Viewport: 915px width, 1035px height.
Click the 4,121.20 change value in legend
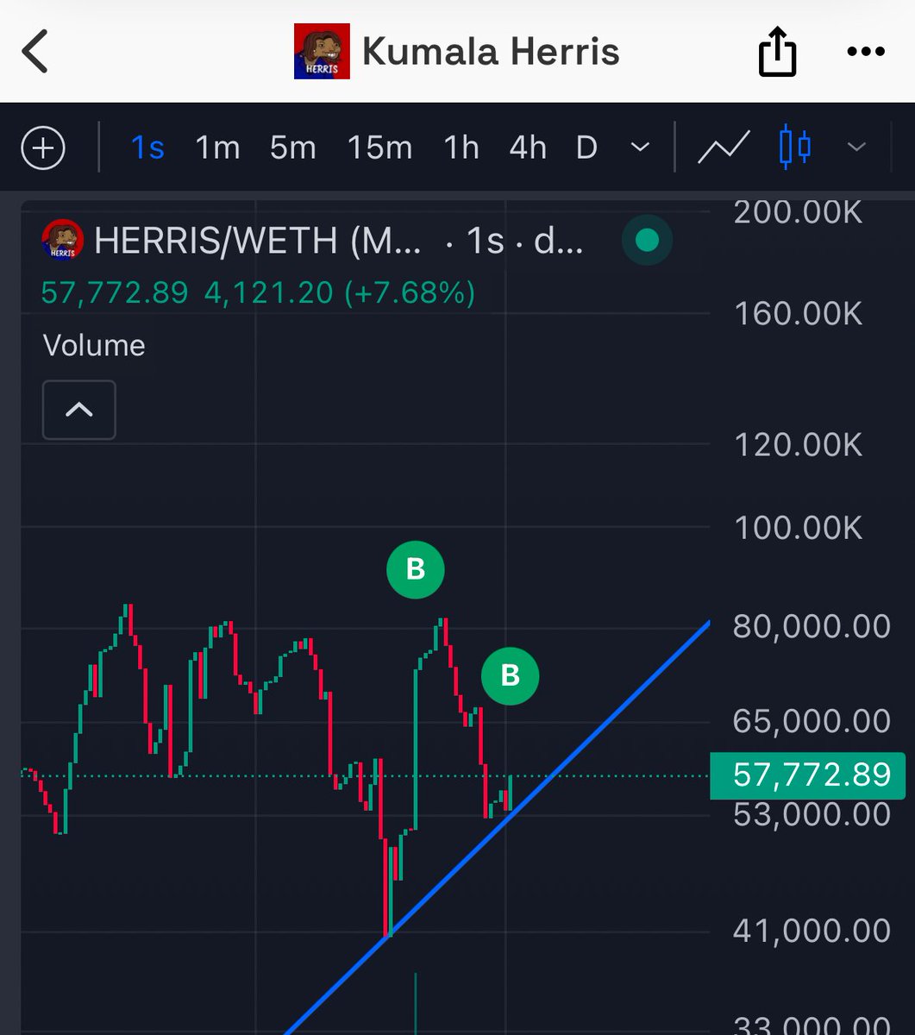[x=268, y=293]
